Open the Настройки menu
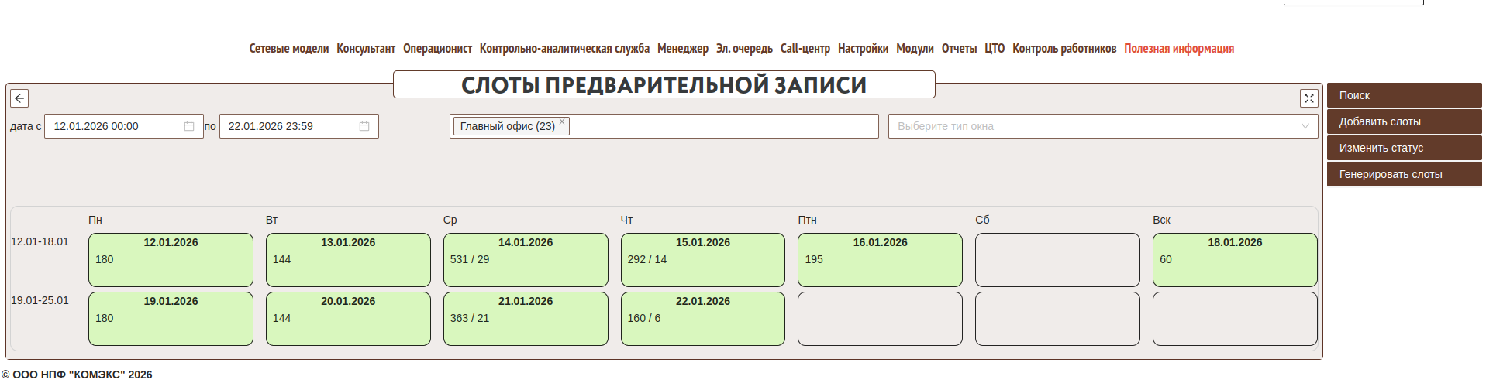The image size is (1486, 390). point(862,48)
